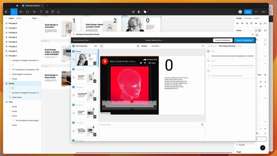Screen dimensions: 277x156
Task: Play the SoundCloud track
Action: [x=105, y=62]
